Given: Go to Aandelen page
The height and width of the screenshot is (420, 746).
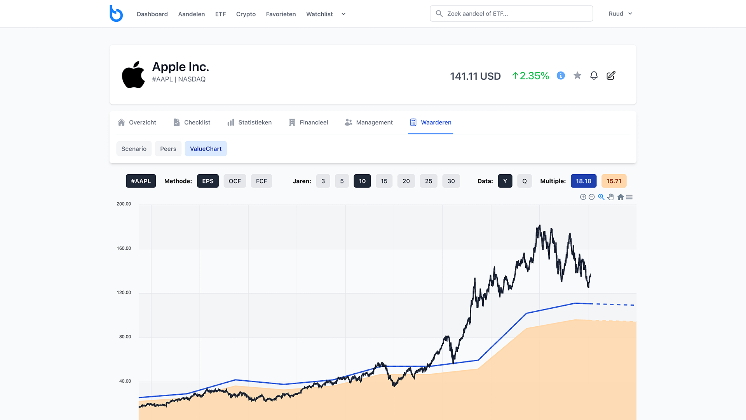Looking at the screenshot, I should [x=192, y=14].
